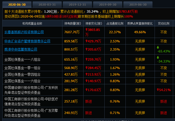This screenshot has height=121, width=175.
Task: Select the 49.66% pledge ratio cell
Action: pos(140,32)
